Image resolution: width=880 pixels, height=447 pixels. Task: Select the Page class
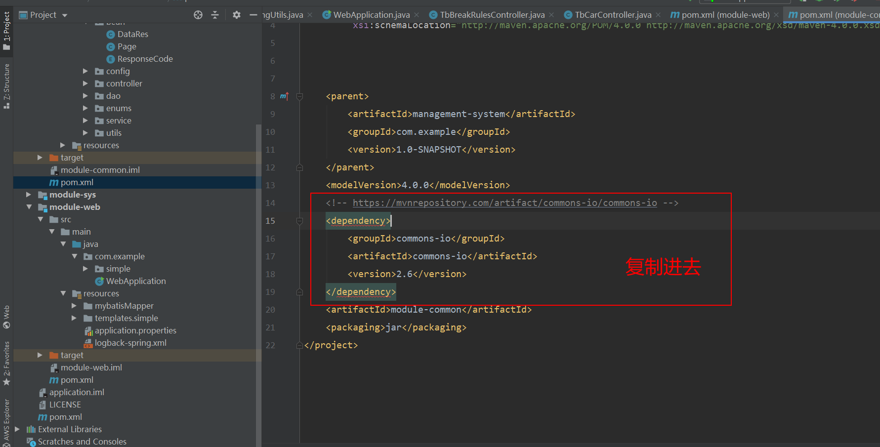click(127, 46)
